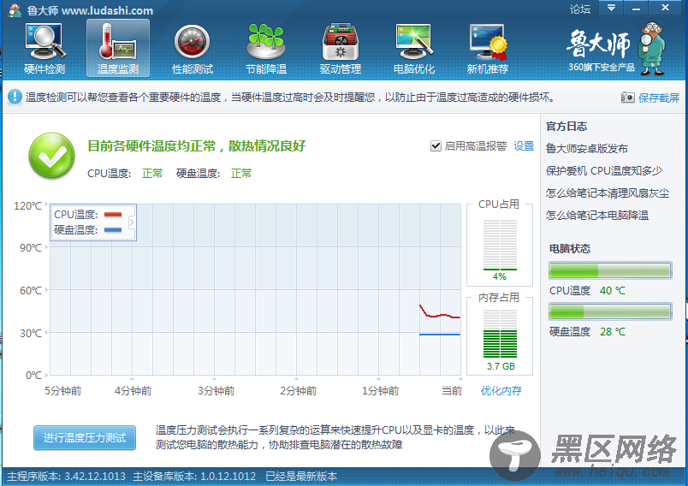Click the red CPU temperature curve

[x=439, y=315]
